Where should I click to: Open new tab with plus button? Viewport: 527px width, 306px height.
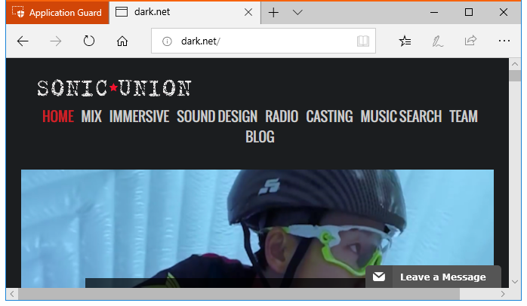pos(273,12)
